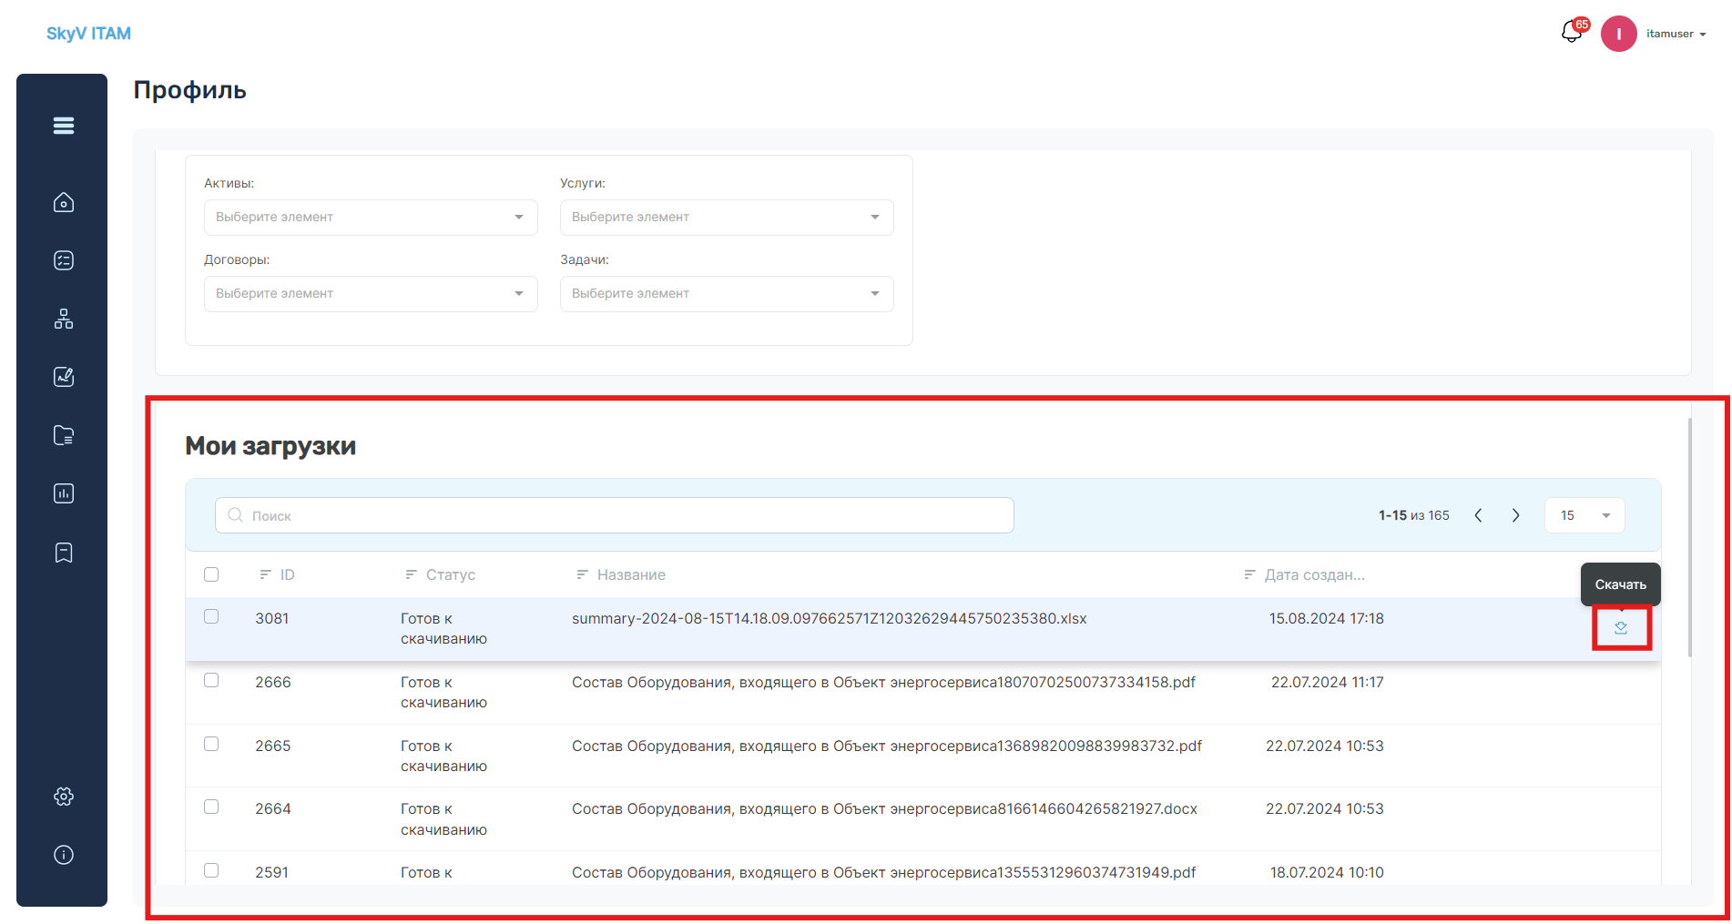This screenshot has width=1732, height=924.
Task: Open the Услуги dropdown
Action: tap(727, 218)
